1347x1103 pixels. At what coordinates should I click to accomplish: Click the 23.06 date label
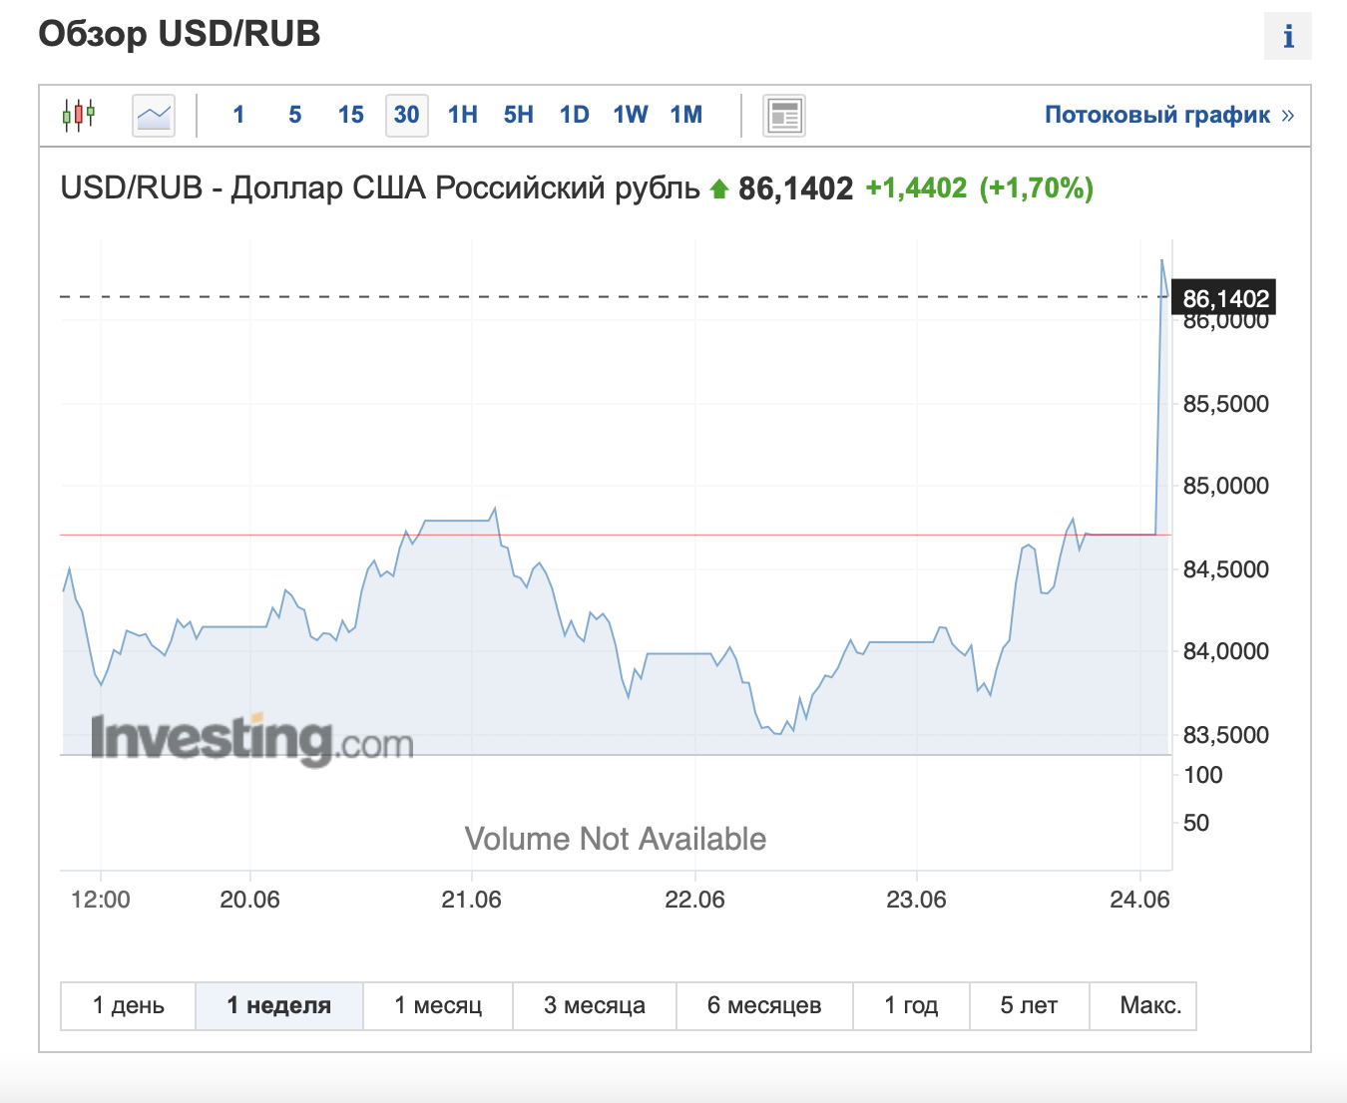pos(916,900)
